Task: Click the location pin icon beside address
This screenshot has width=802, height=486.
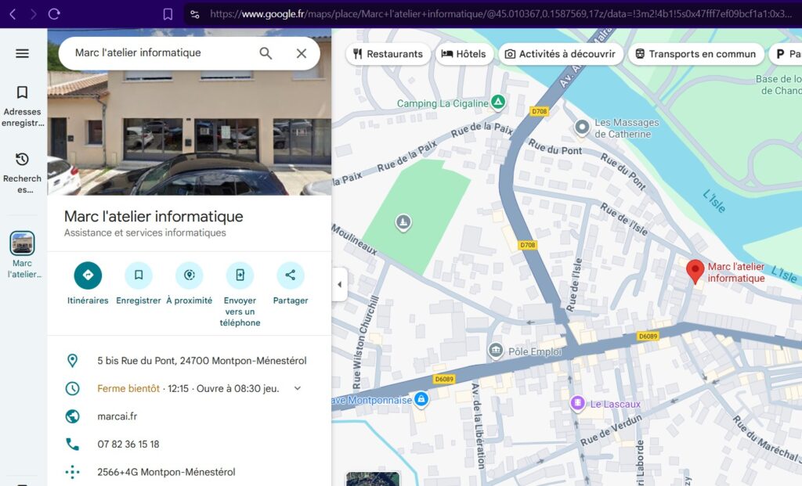Action: pos(73,361)
